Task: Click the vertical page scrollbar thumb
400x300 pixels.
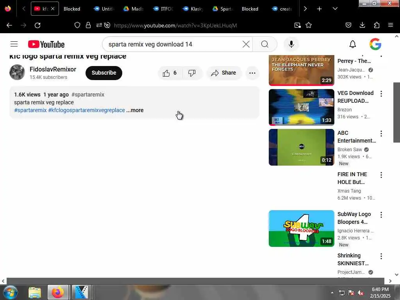Action: 396,112
